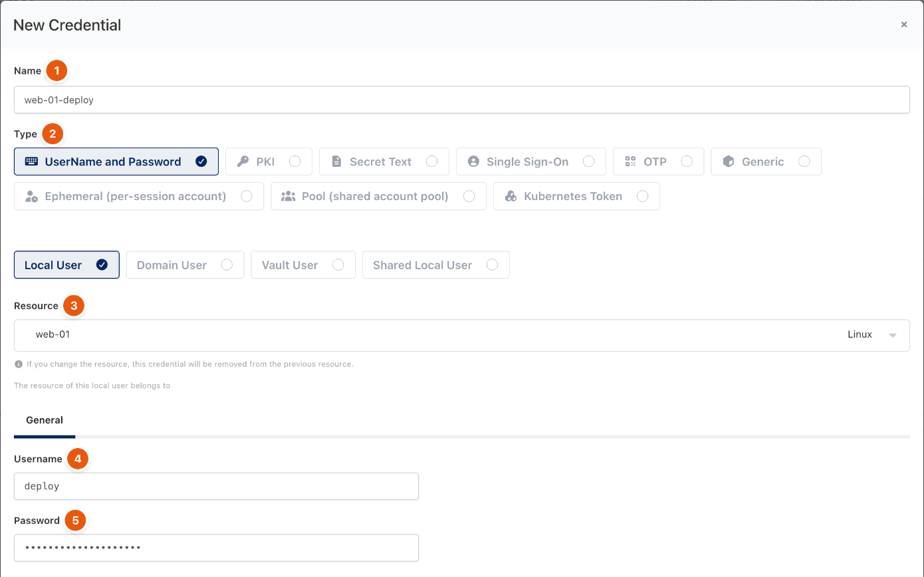Select the Secret Text radio option

[432, 162]
